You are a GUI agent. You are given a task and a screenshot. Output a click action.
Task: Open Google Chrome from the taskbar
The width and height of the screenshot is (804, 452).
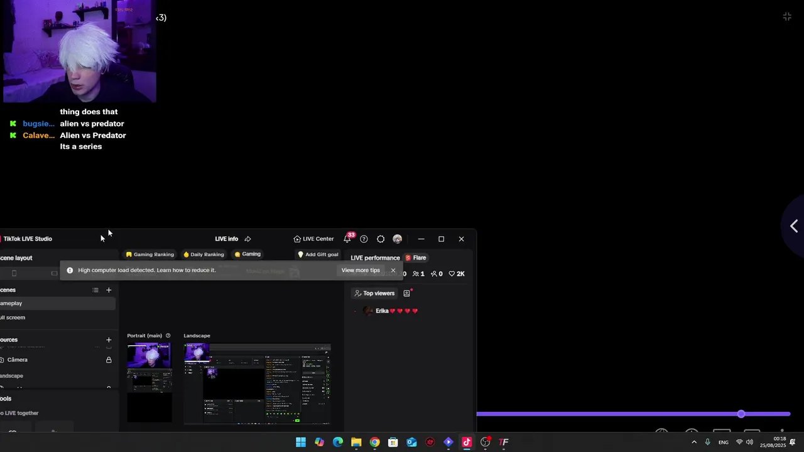tap(374, 442)
